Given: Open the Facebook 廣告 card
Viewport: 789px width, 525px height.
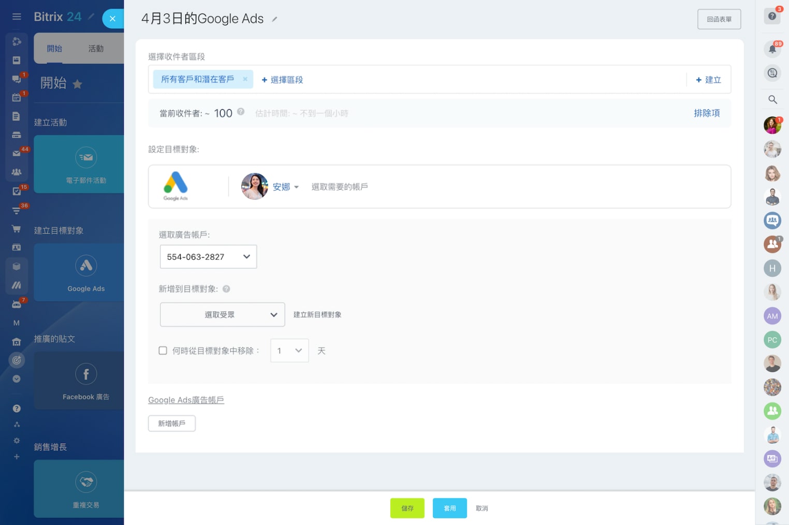Looking at the screenshot, I should click(79, 381).
